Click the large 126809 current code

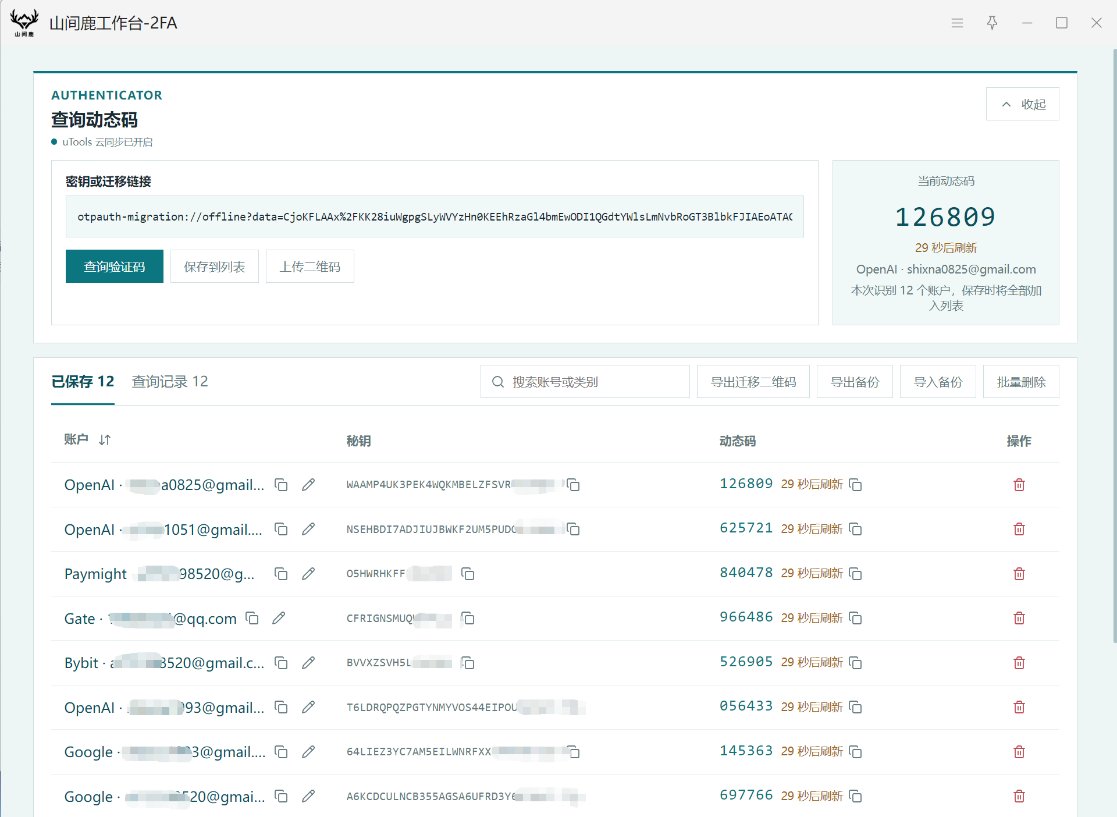pos(945,217)
